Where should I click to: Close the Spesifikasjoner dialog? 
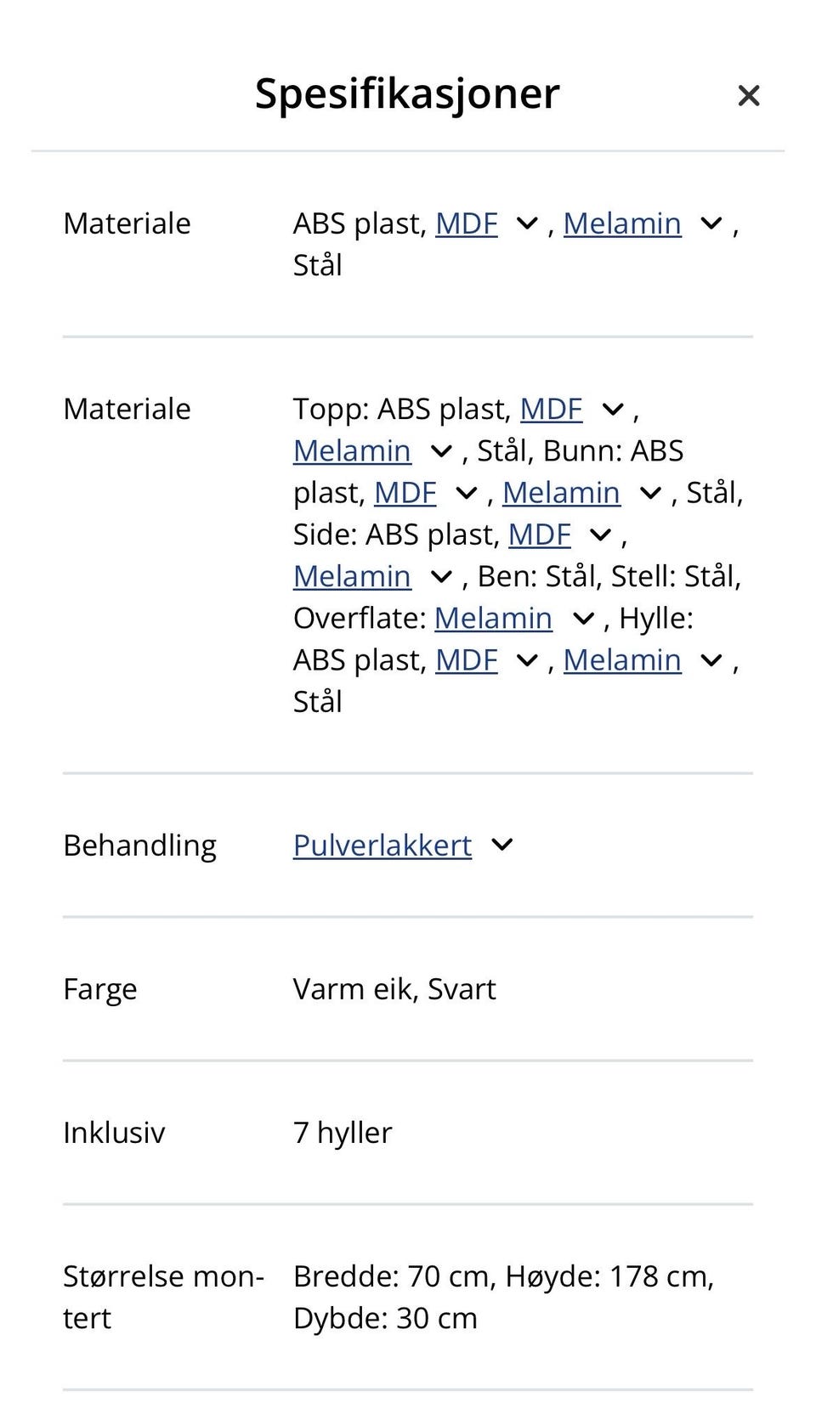tap(748, 95)
